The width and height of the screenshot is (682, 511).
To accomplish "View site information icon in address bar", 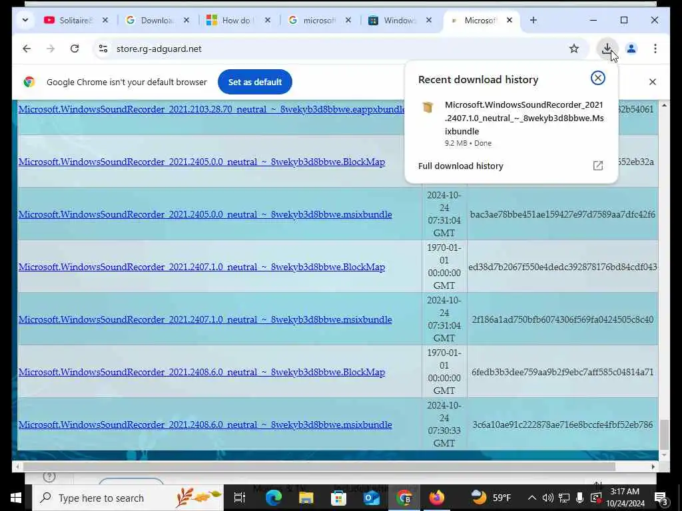I will click(x=103, y=49).
